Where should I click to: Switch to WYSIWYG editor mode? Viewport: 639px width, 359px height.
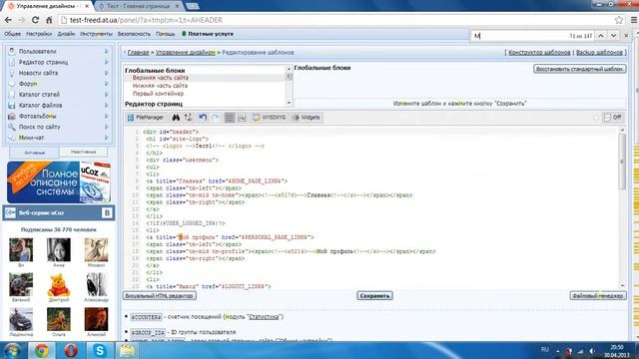(x=269, y=118)
